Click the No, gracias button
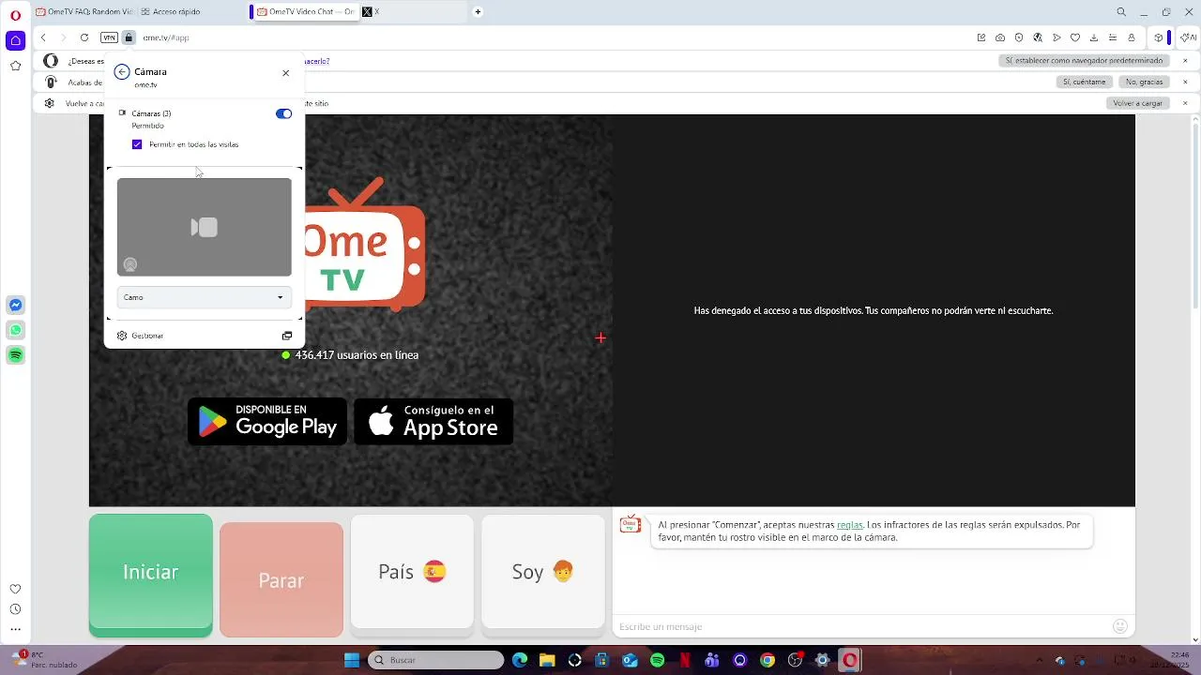 point(1145,82)
